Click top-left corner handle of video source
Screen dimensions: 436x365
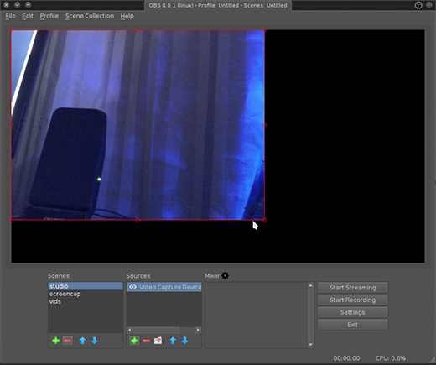click(x=12, y=30)
